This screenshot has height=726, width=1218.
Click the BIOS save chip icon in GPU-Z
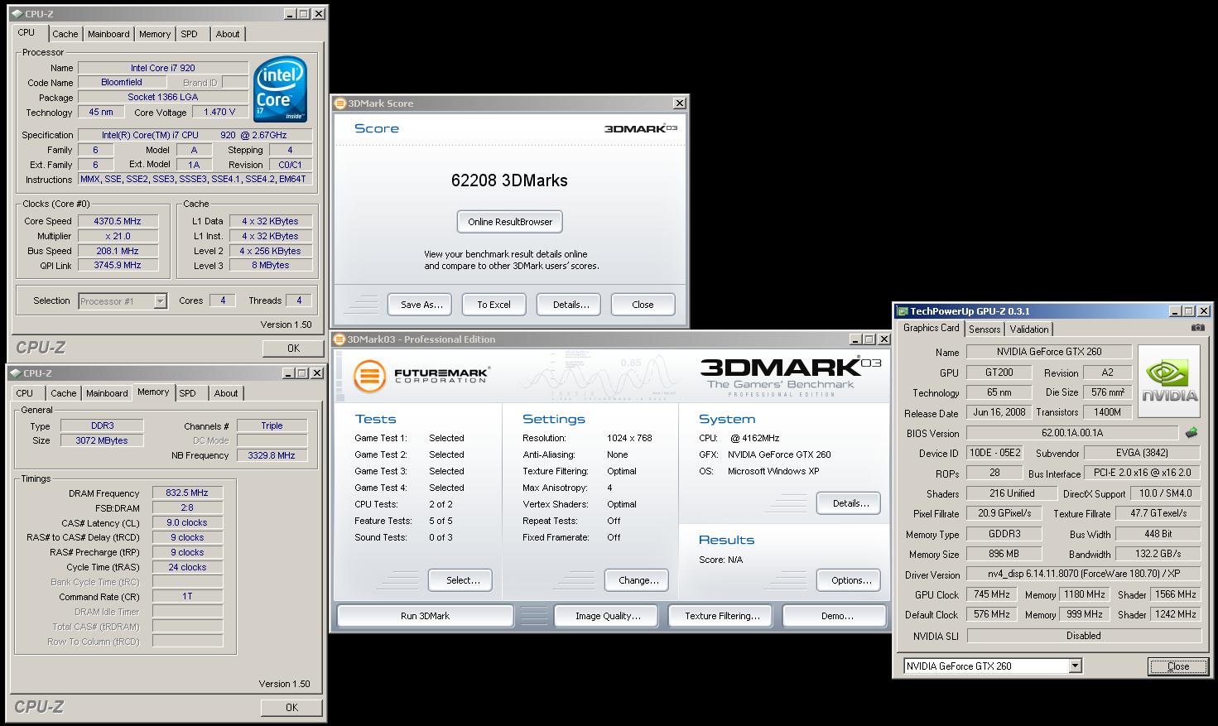pos(1192,433)
